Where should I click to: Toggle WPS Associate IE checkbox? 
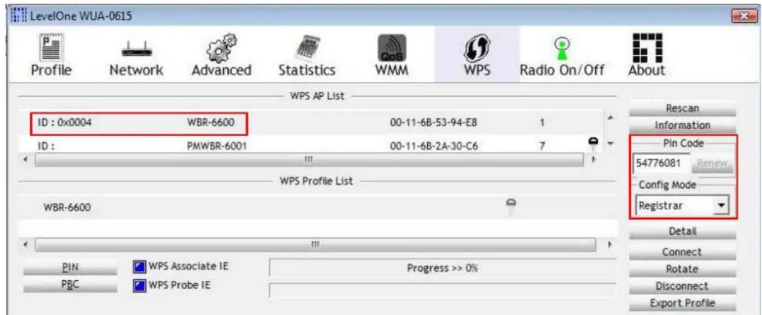click(x=139, y=266)
